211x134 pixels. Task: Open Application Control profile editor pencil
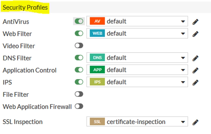(x=195, y=70)
